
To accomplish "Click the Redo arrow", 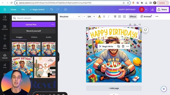I will tap(58, 9).
